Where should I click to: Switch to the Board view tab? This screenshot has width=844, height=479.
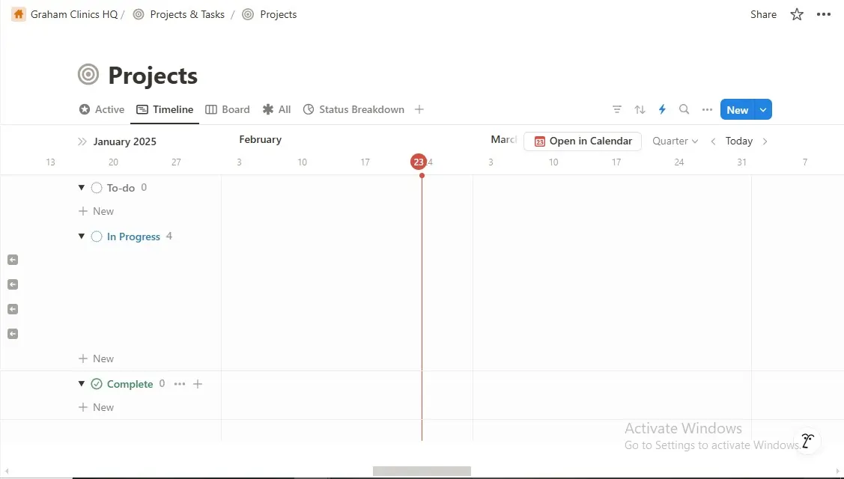tap(228, 109)
